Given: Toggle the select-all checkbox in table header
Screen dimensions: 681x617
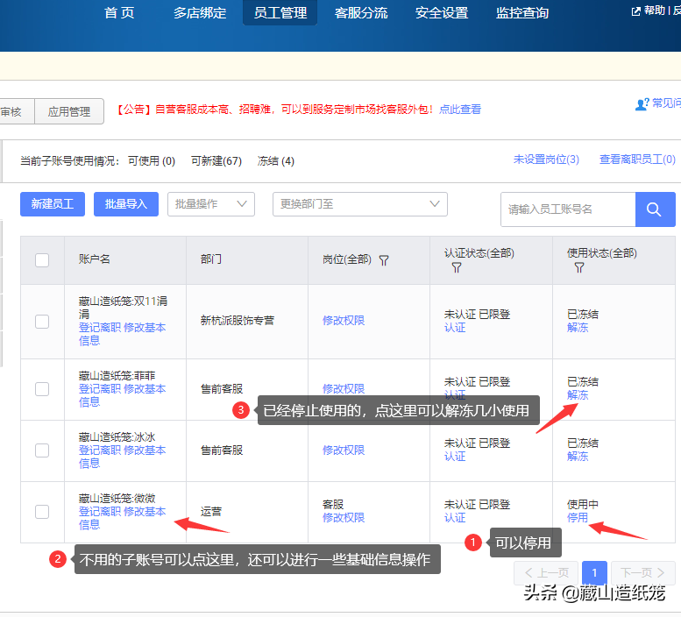Looking at the screenshot, I should (x=42, y=260).
